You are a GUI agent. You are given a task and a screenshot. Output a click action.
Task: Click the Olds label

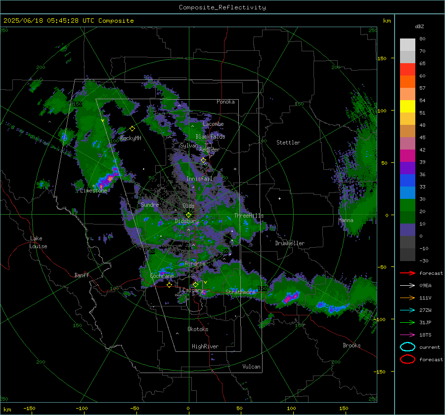point(188,206)
